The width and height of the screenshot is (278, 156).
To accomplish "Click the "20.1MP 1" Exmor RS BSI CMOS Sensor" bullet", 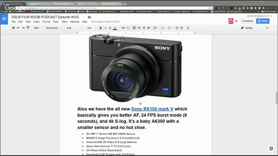I will tap(111, 134).
